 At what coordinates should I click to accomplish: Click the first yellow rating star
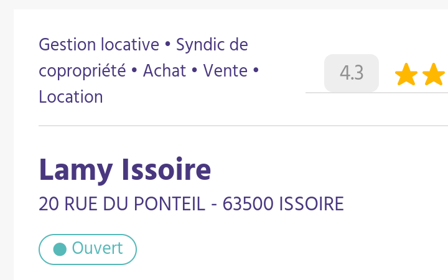point(406,75)
